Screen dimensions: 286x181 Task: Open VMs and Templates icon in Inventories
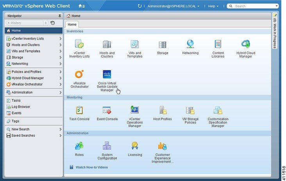coord(135,44)
